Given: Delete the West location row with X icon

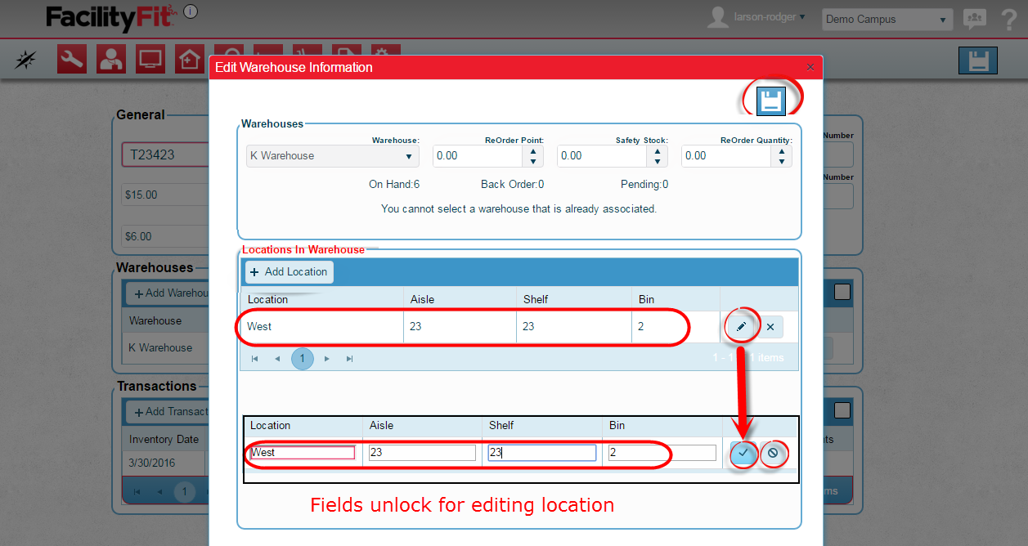Looking at the screenshot, I should tap(770, 327).
